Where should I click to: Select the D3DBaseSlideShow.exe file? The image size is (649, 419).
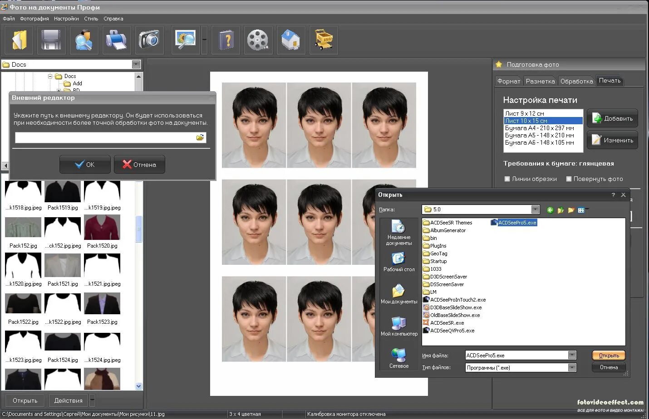(x=452, y=307)
